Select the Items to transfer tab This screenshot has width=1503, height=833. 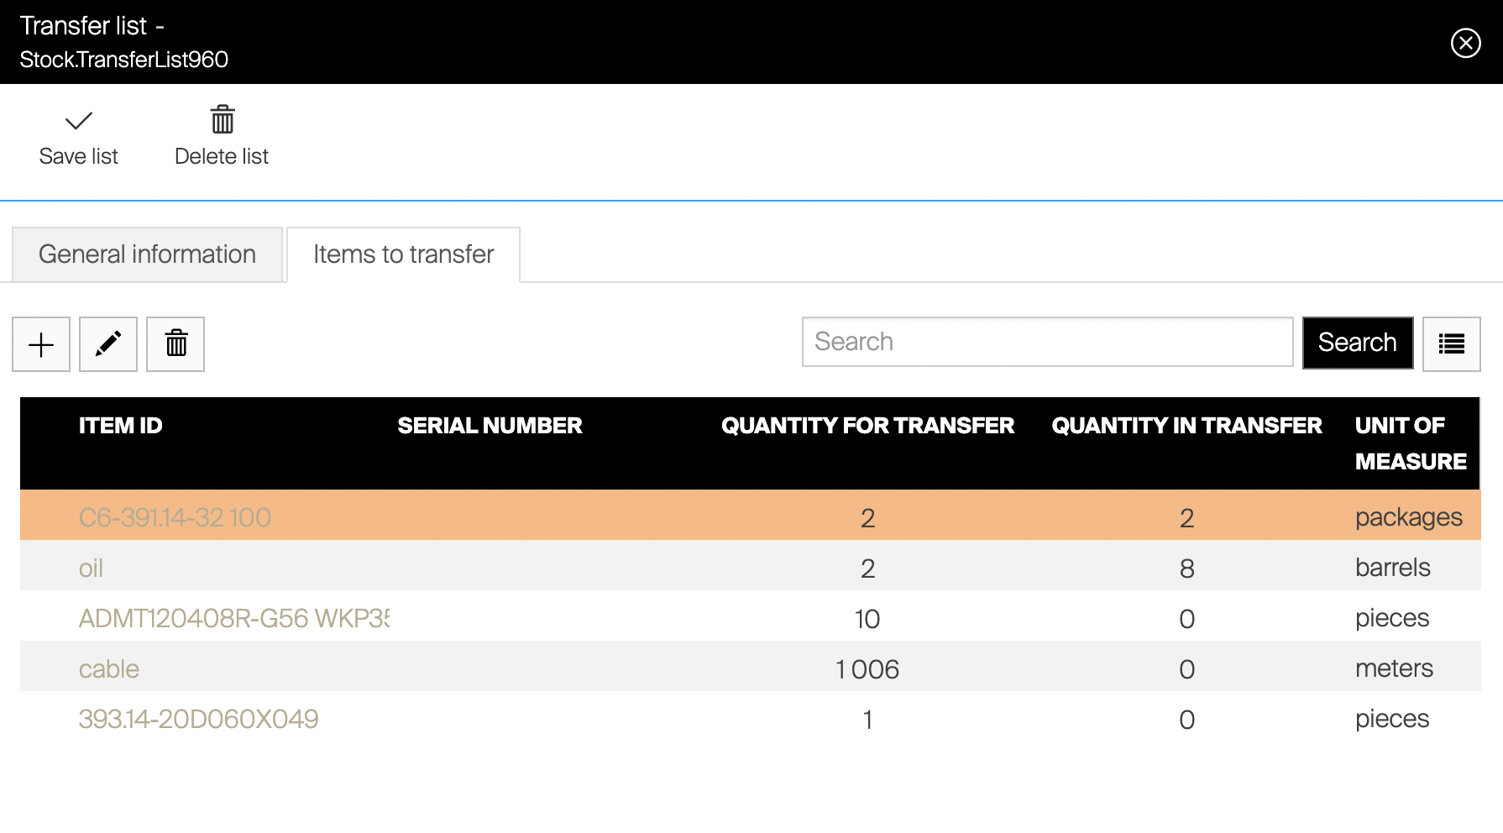403,254
